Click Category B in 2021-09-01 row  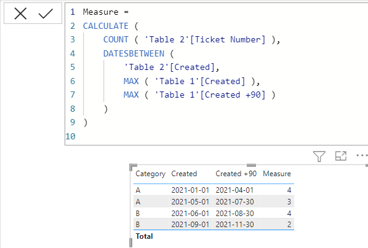coord(138,225)
